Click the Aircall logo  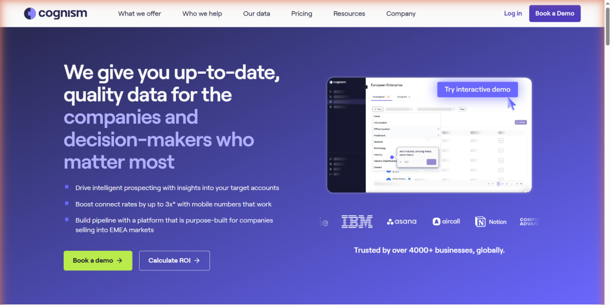[446, 222]
